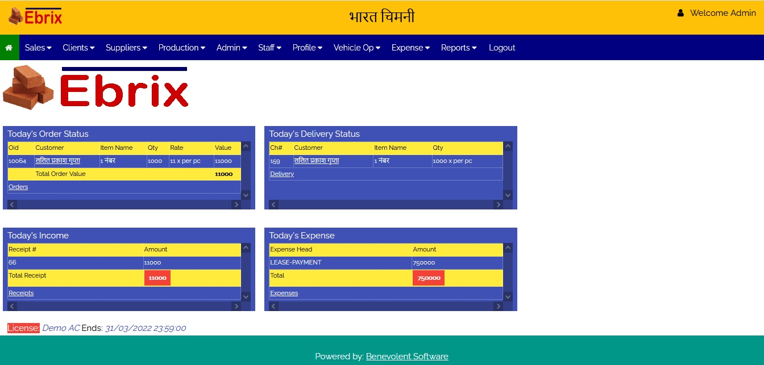Click the 11000 amount in receipt 66 row
The width and height of the screenshot is (764, 365).
(x=153, y=263)
